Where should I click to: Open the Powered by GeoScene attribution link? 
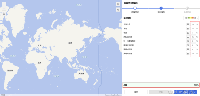[x=113, y=95]
